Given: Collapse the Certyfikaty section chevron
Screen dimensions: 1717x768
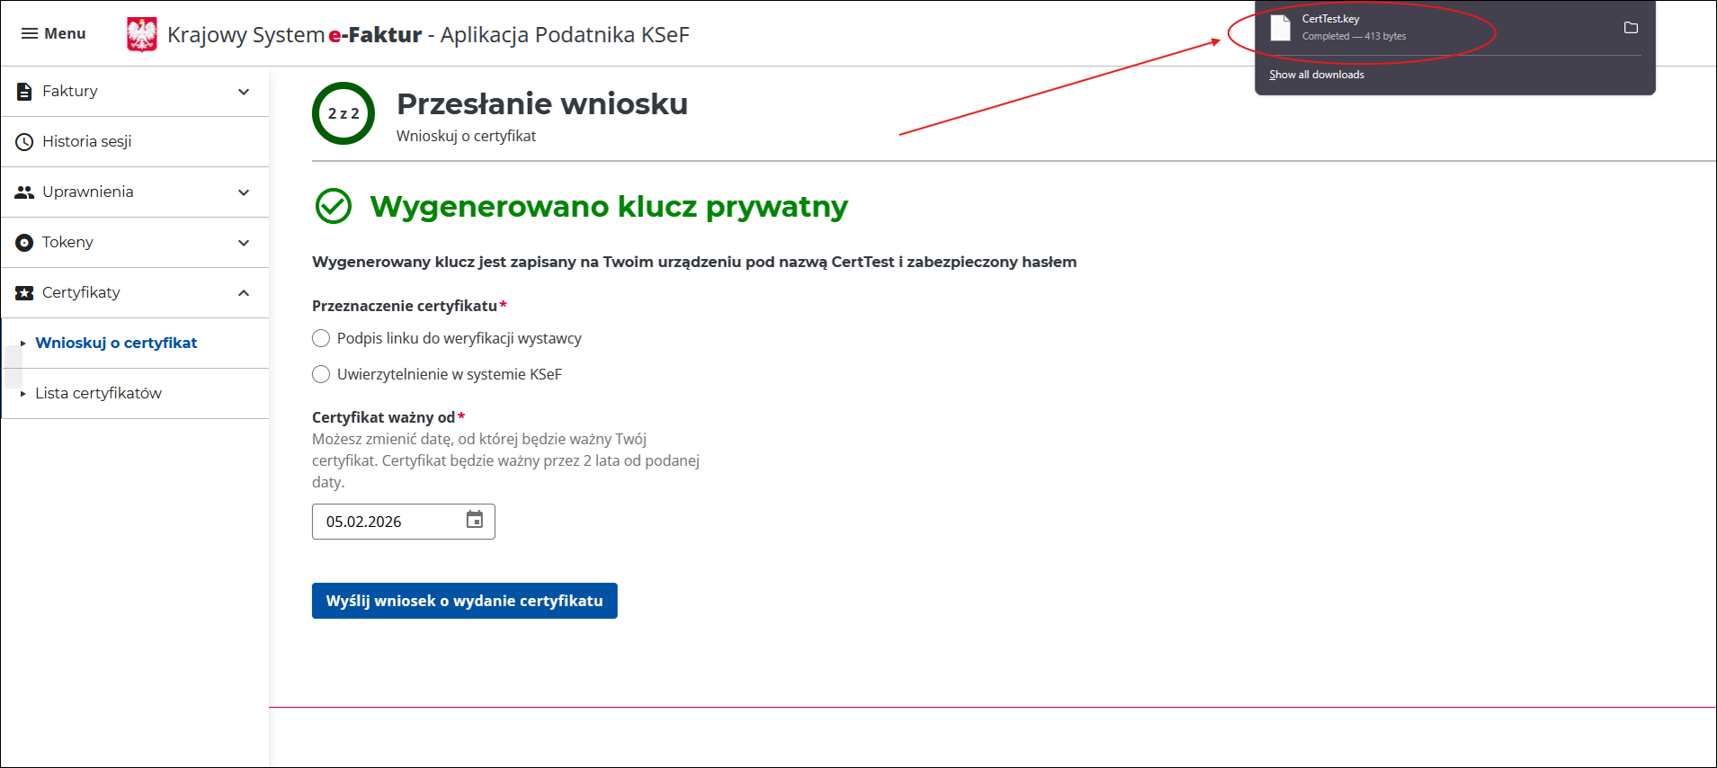Looking at the screenshot, I should pyautogui.click(x=244, y=293).
